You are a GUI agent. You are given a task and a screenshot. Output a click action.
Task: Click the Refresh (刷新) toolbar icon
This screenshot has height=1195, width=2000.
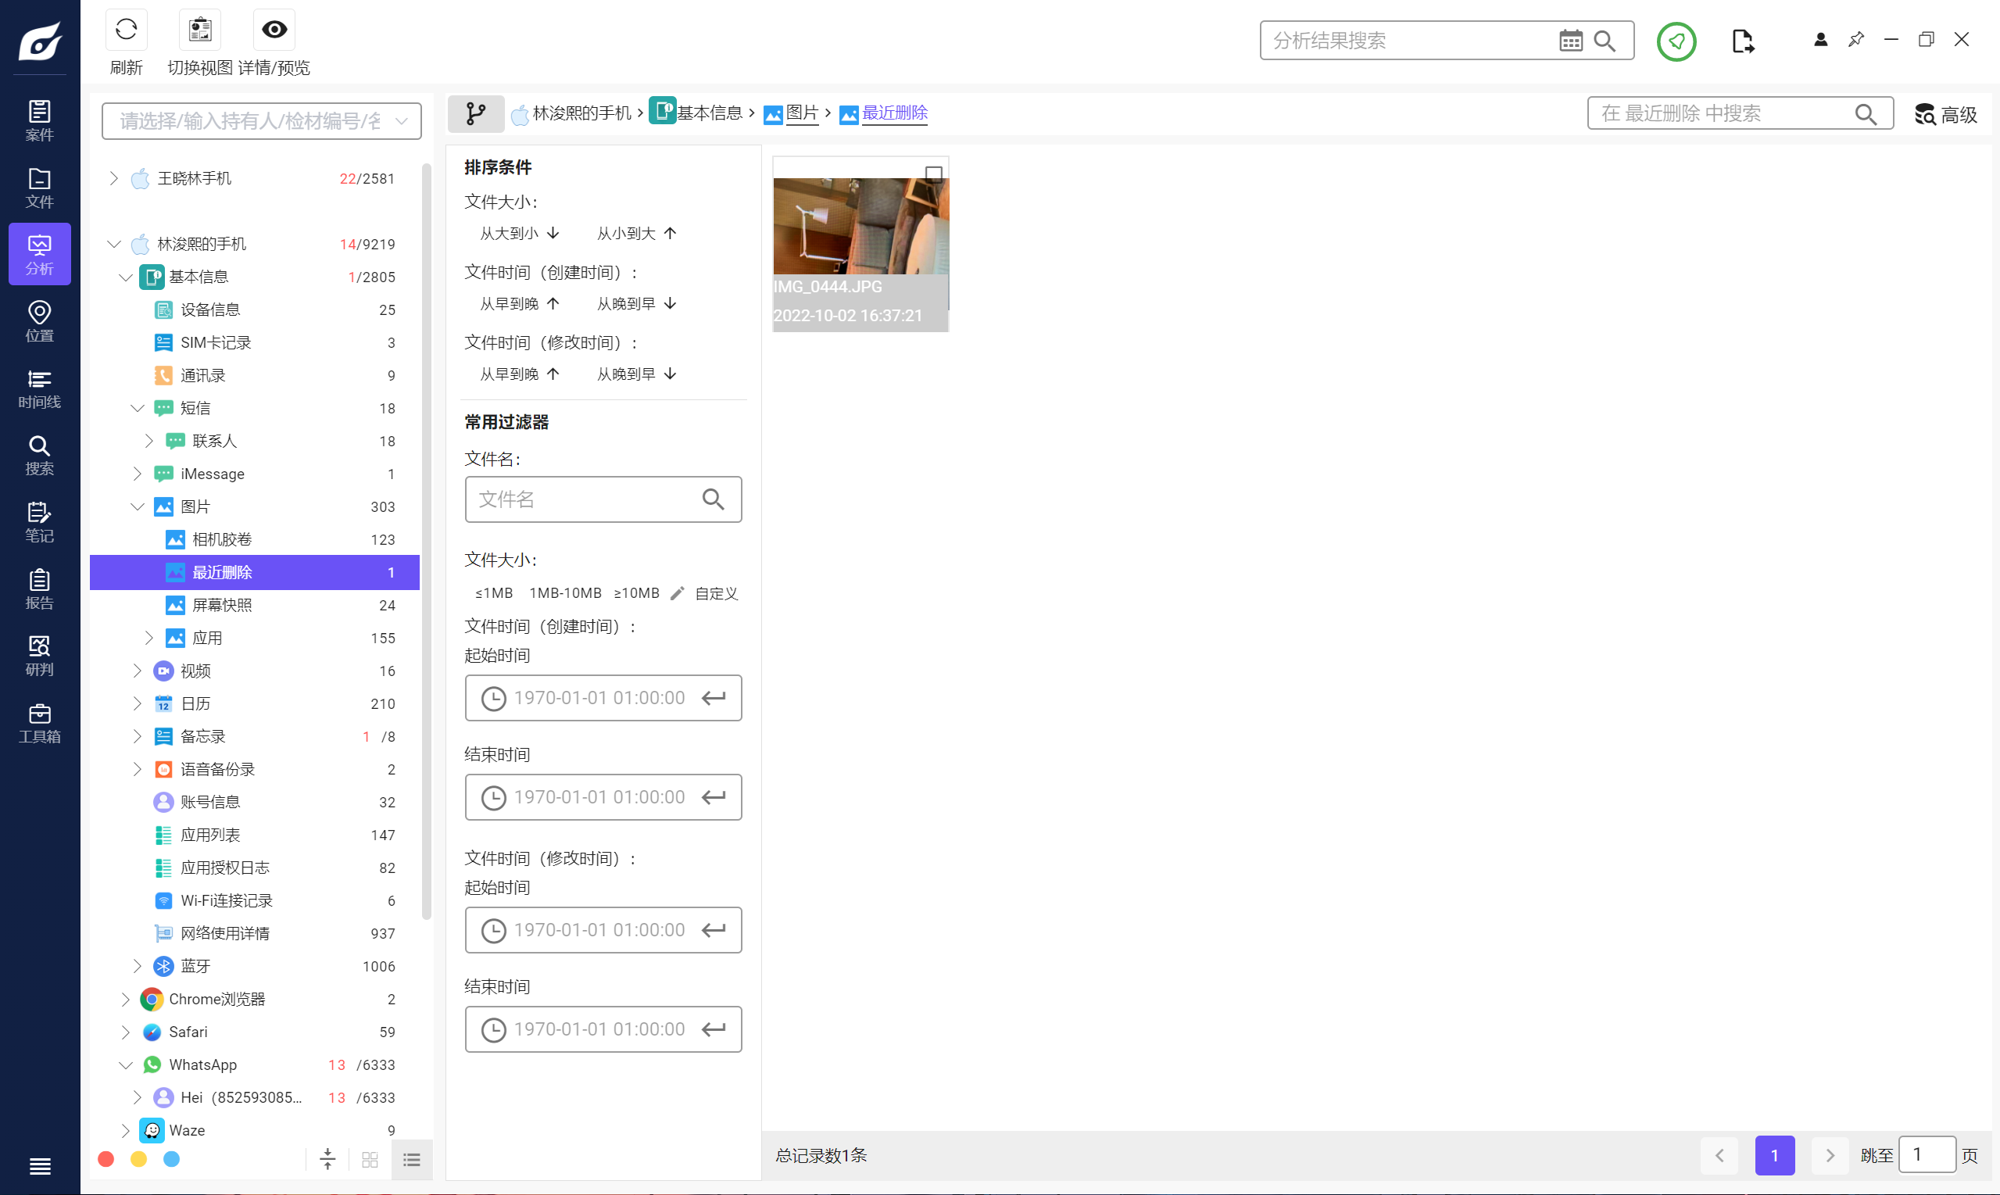tap(127, 30)
